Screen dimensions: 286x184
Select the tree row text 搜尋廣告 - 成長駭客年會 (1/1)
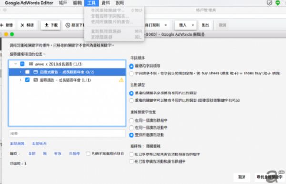65,80
